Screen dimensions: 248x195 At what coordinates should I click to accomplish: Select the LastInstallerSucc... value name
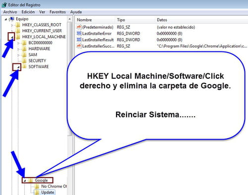point(98,46)
